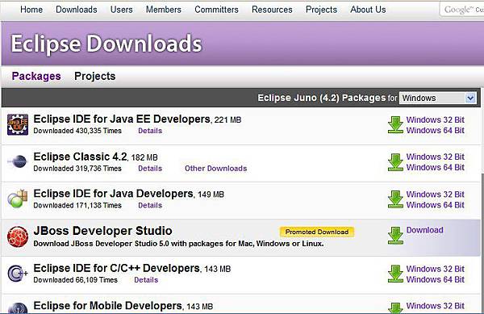484x314 pixels.
Task: Download Java EE Developers Windows 64 Bit
Action: (436, 130)
